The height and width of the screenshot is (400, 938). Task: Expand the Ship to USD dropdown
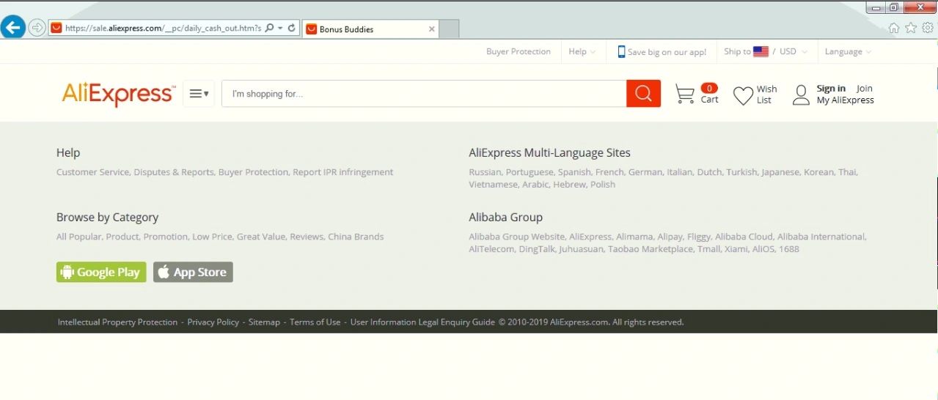point(765,51)
